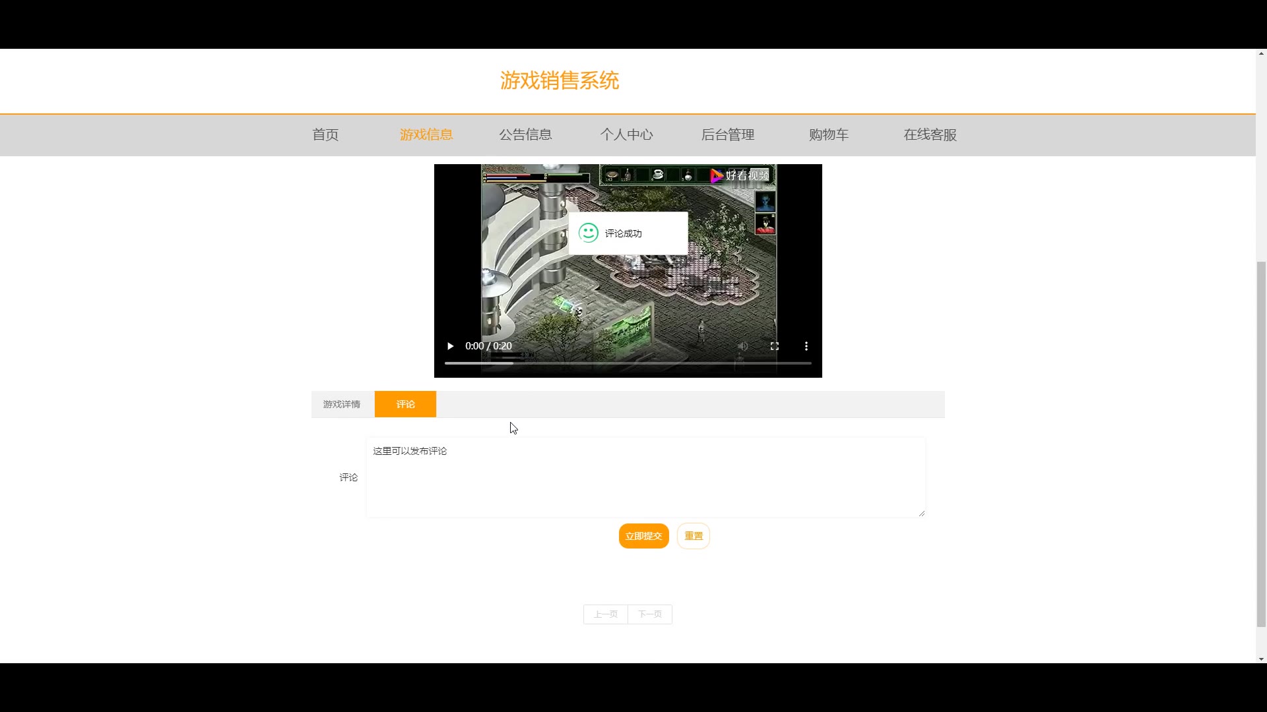Open the 首页 navigation item
This screenshot has height=712, width=1267.
tap(325, 134)
